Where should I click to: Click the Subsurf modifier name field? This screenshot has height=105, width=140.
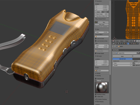pyautogui.click(x=127, y=53)
